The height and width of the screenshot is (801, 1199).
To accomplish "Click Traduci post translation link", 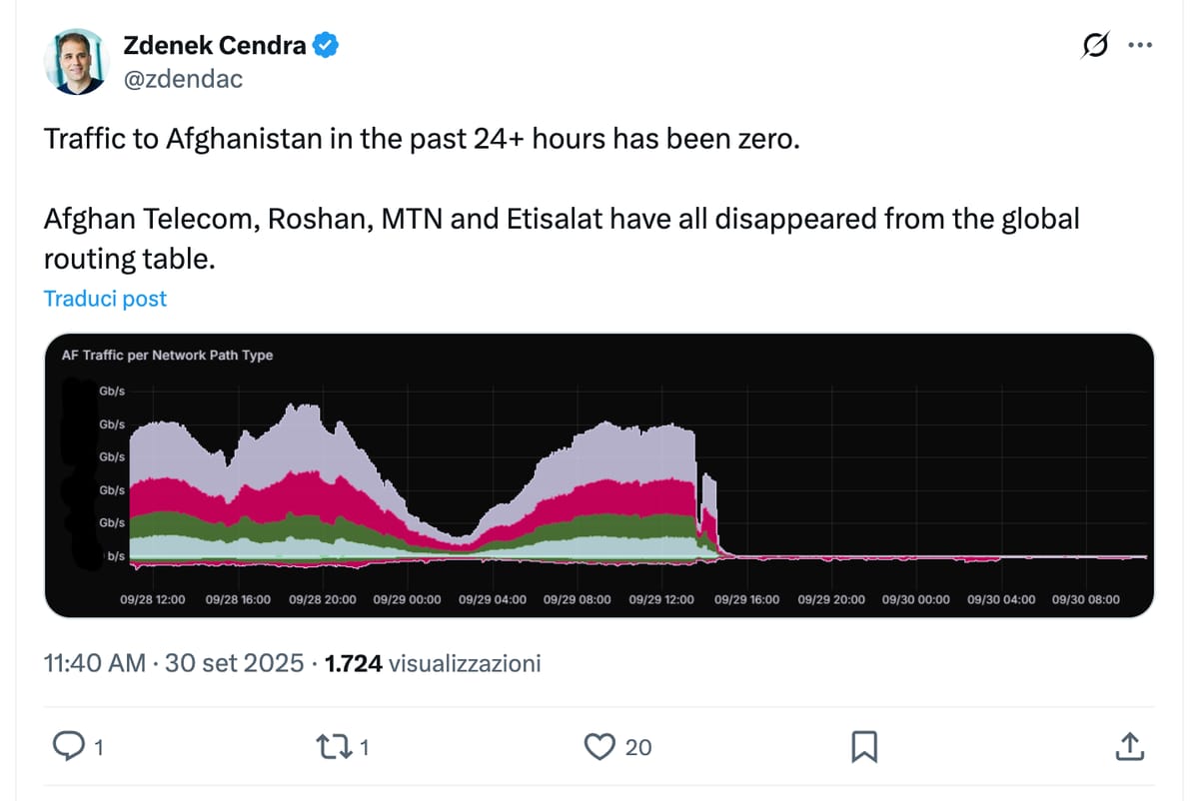I will pyautogui.click(x=105, y=299).
